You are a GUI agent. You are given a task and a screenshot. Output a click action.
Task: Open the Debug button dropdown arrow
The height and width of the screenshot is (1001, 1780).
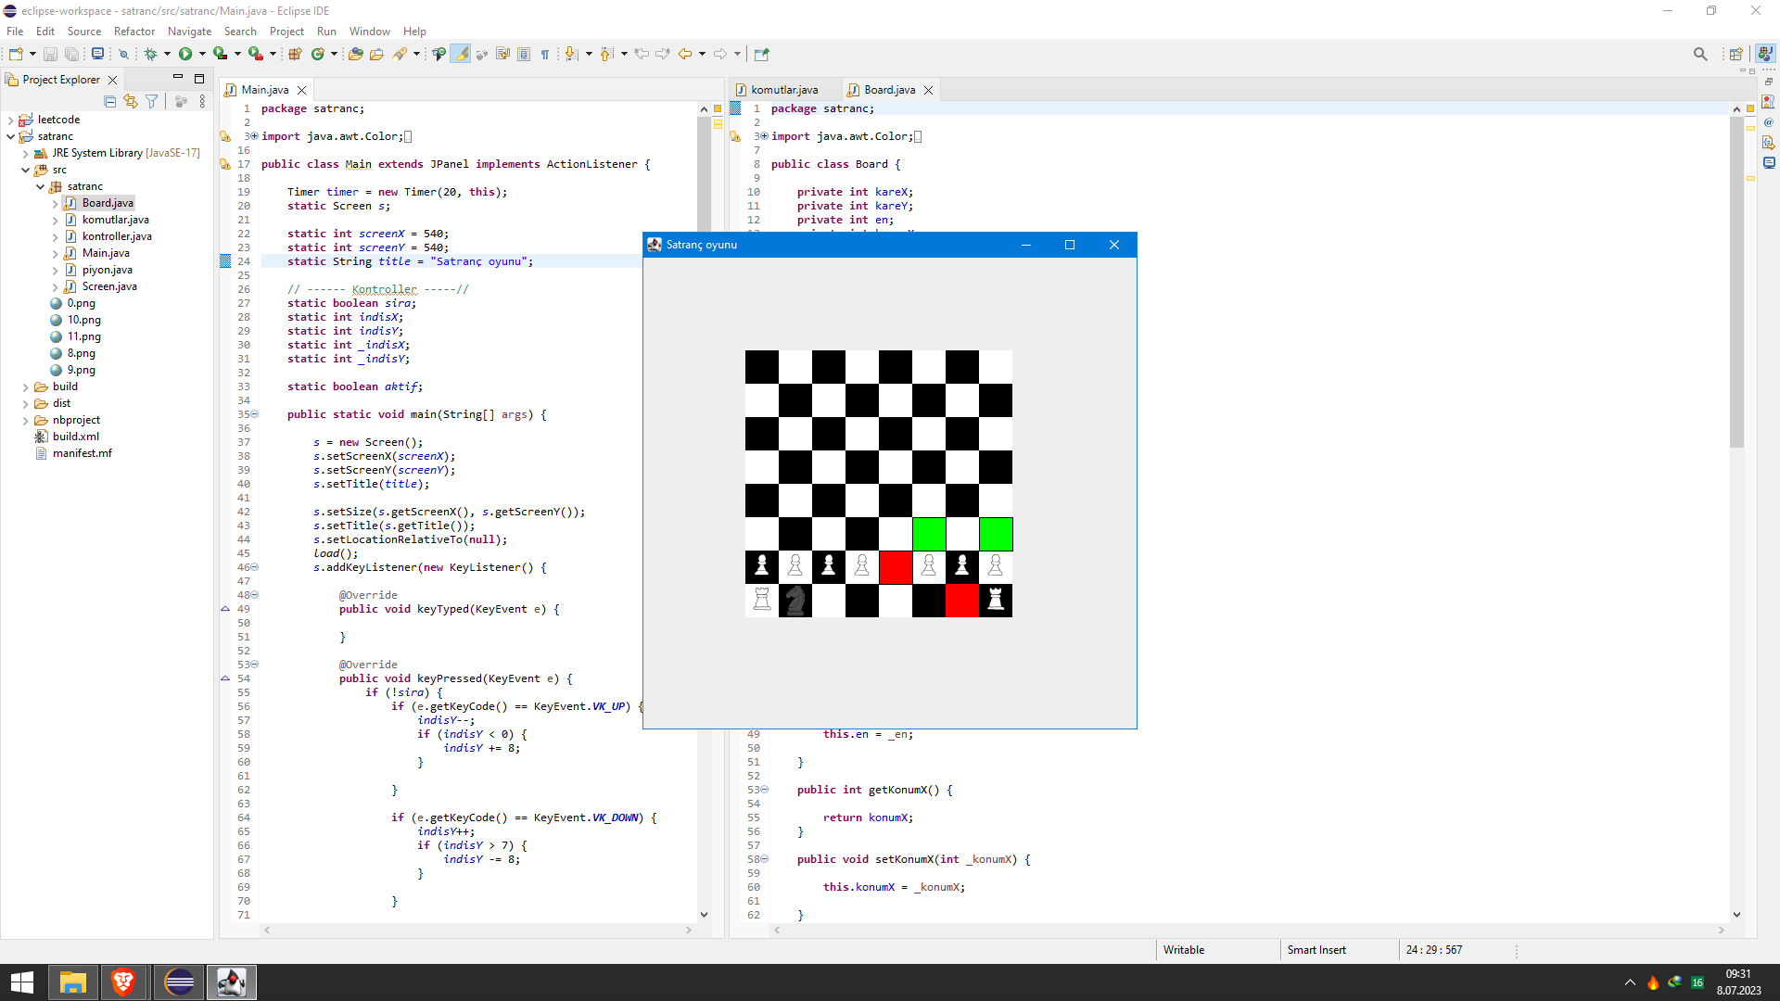[x=167, y=54]
